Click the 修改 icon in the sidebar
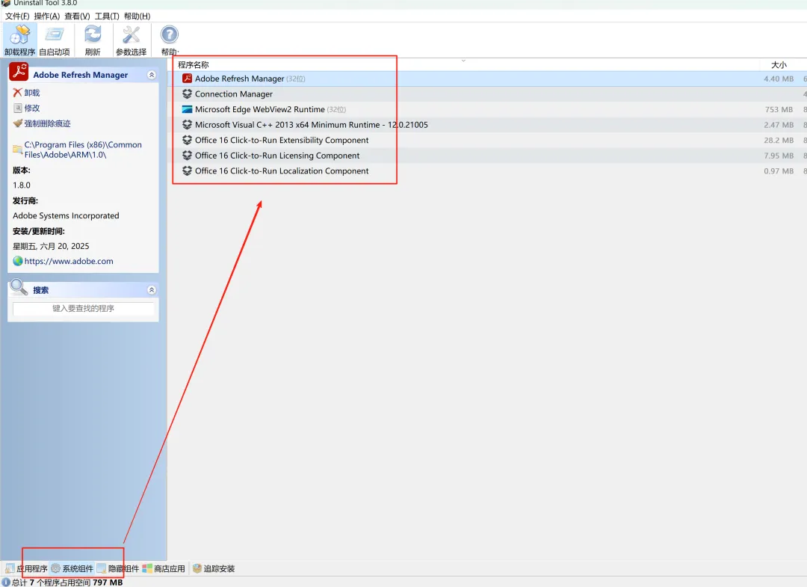Viewport: 807px width, 587px height. 17,108
